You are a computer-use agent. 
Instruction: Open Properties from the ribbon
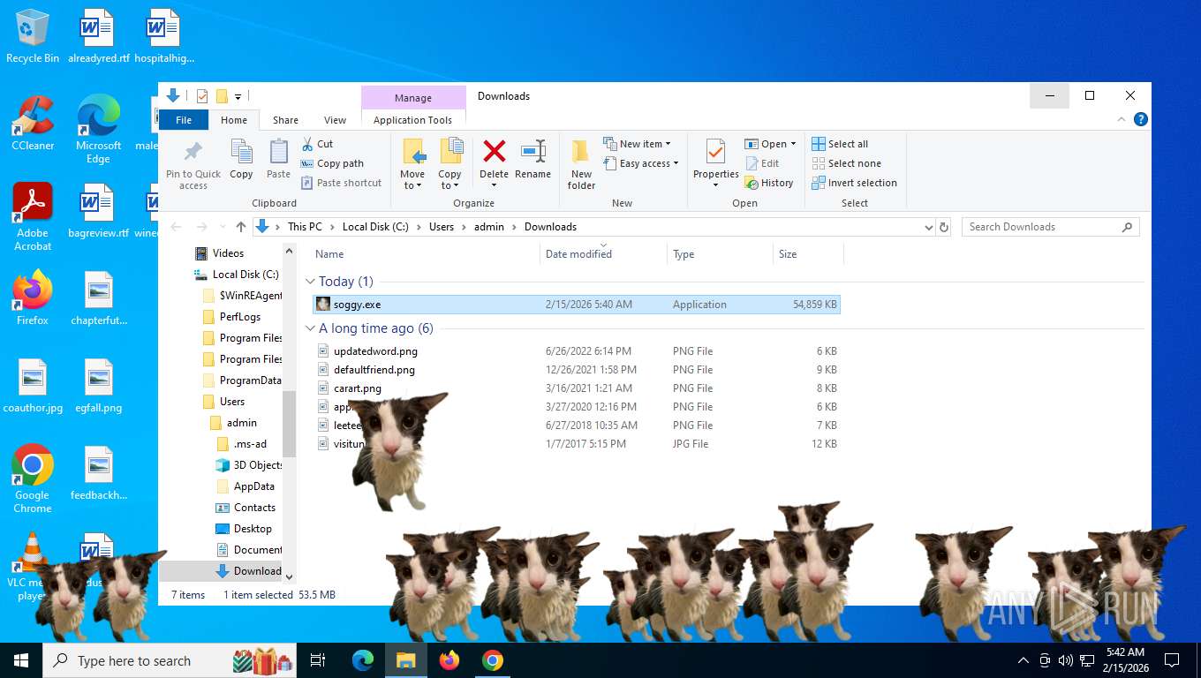coord(716,164)
